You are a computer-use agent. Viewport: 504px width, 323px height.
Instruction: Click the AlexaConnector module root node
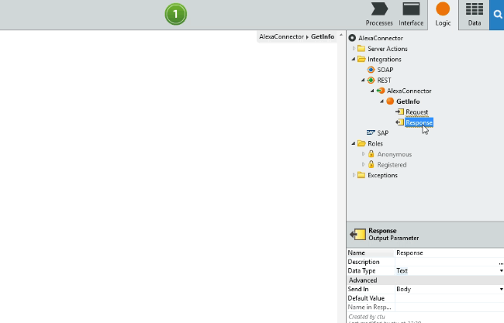[x=381, y=38]
